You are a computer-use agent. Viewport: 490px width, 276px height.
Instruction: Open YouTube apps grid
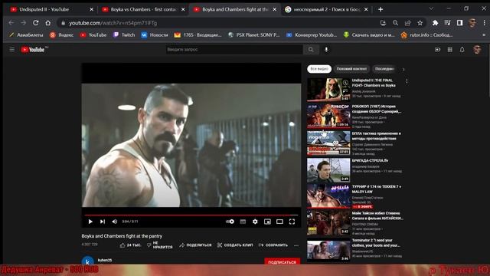(450, 49)
